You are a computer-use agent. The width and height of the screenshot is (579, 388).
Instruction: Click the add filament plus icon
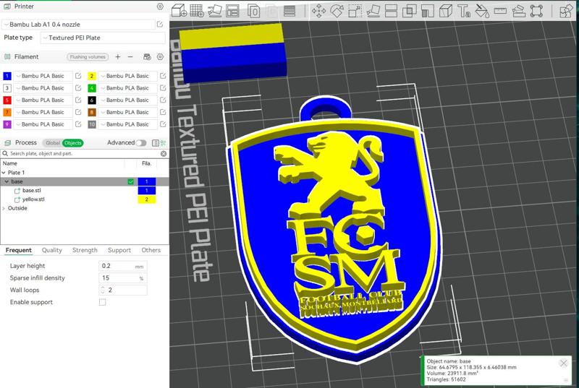(118, 57)
